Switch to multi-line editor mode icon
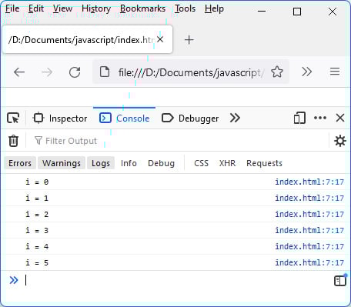The height and width of the screenshot is (307, 351). click(340, 281)
